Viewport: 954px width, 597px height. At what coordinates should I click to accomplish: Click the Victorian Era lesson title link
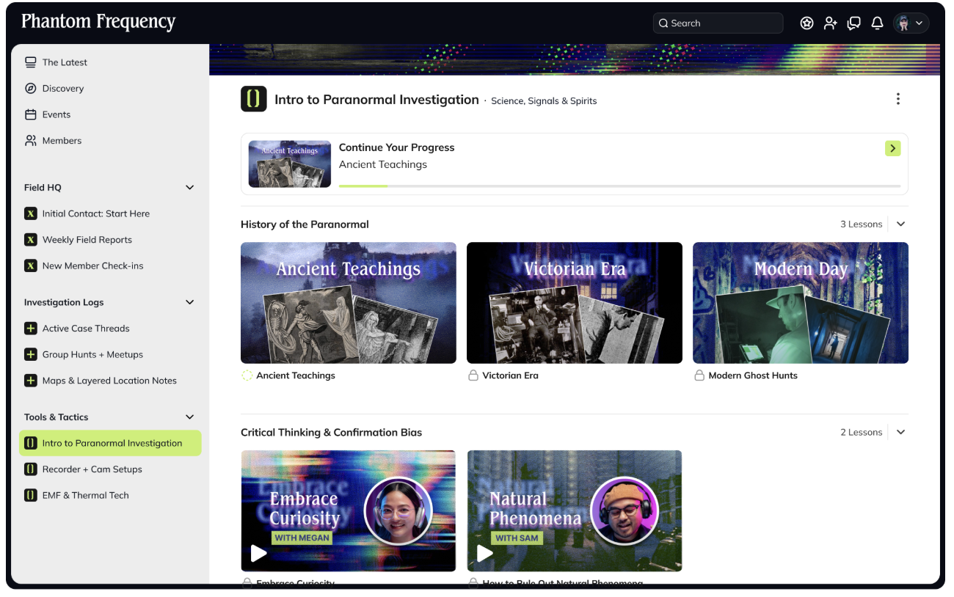point(510,376)
